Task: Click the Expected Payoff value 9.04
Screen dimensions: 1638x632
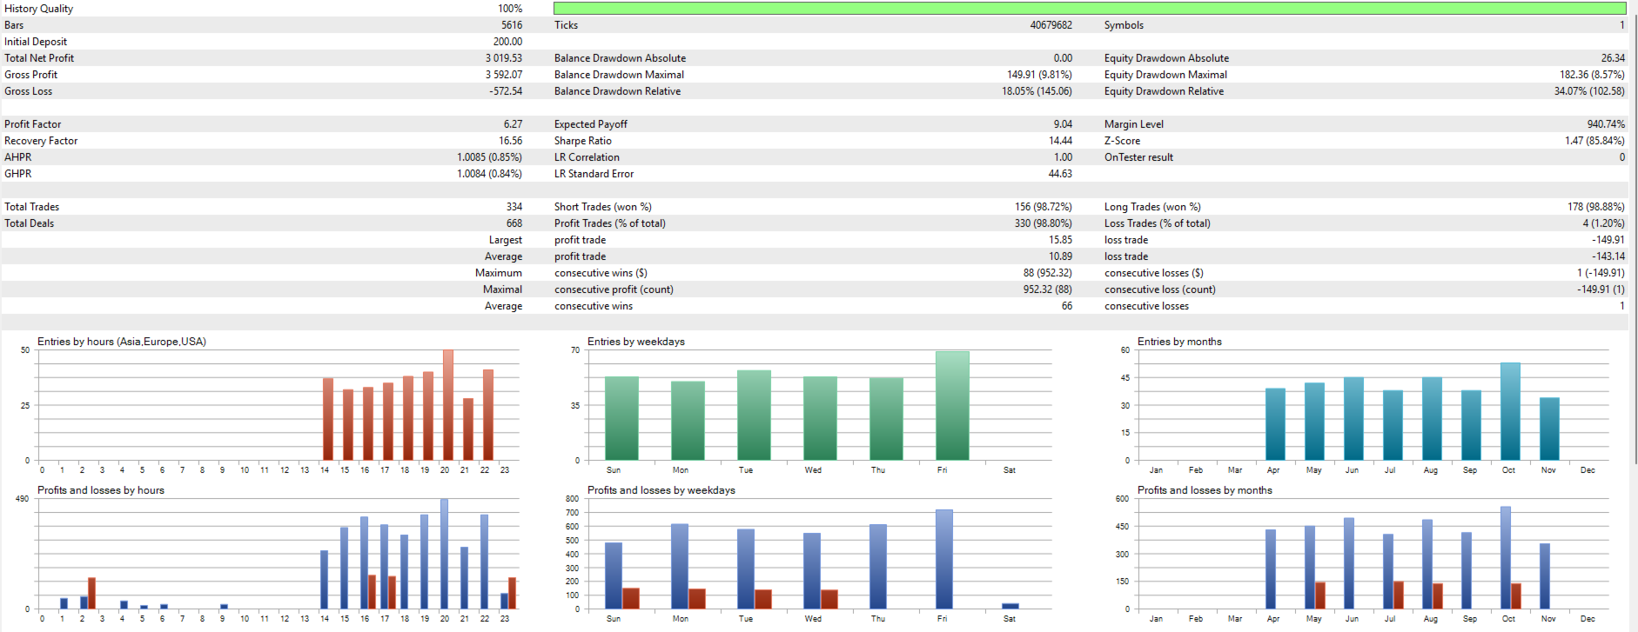Action: [1063, 124]
